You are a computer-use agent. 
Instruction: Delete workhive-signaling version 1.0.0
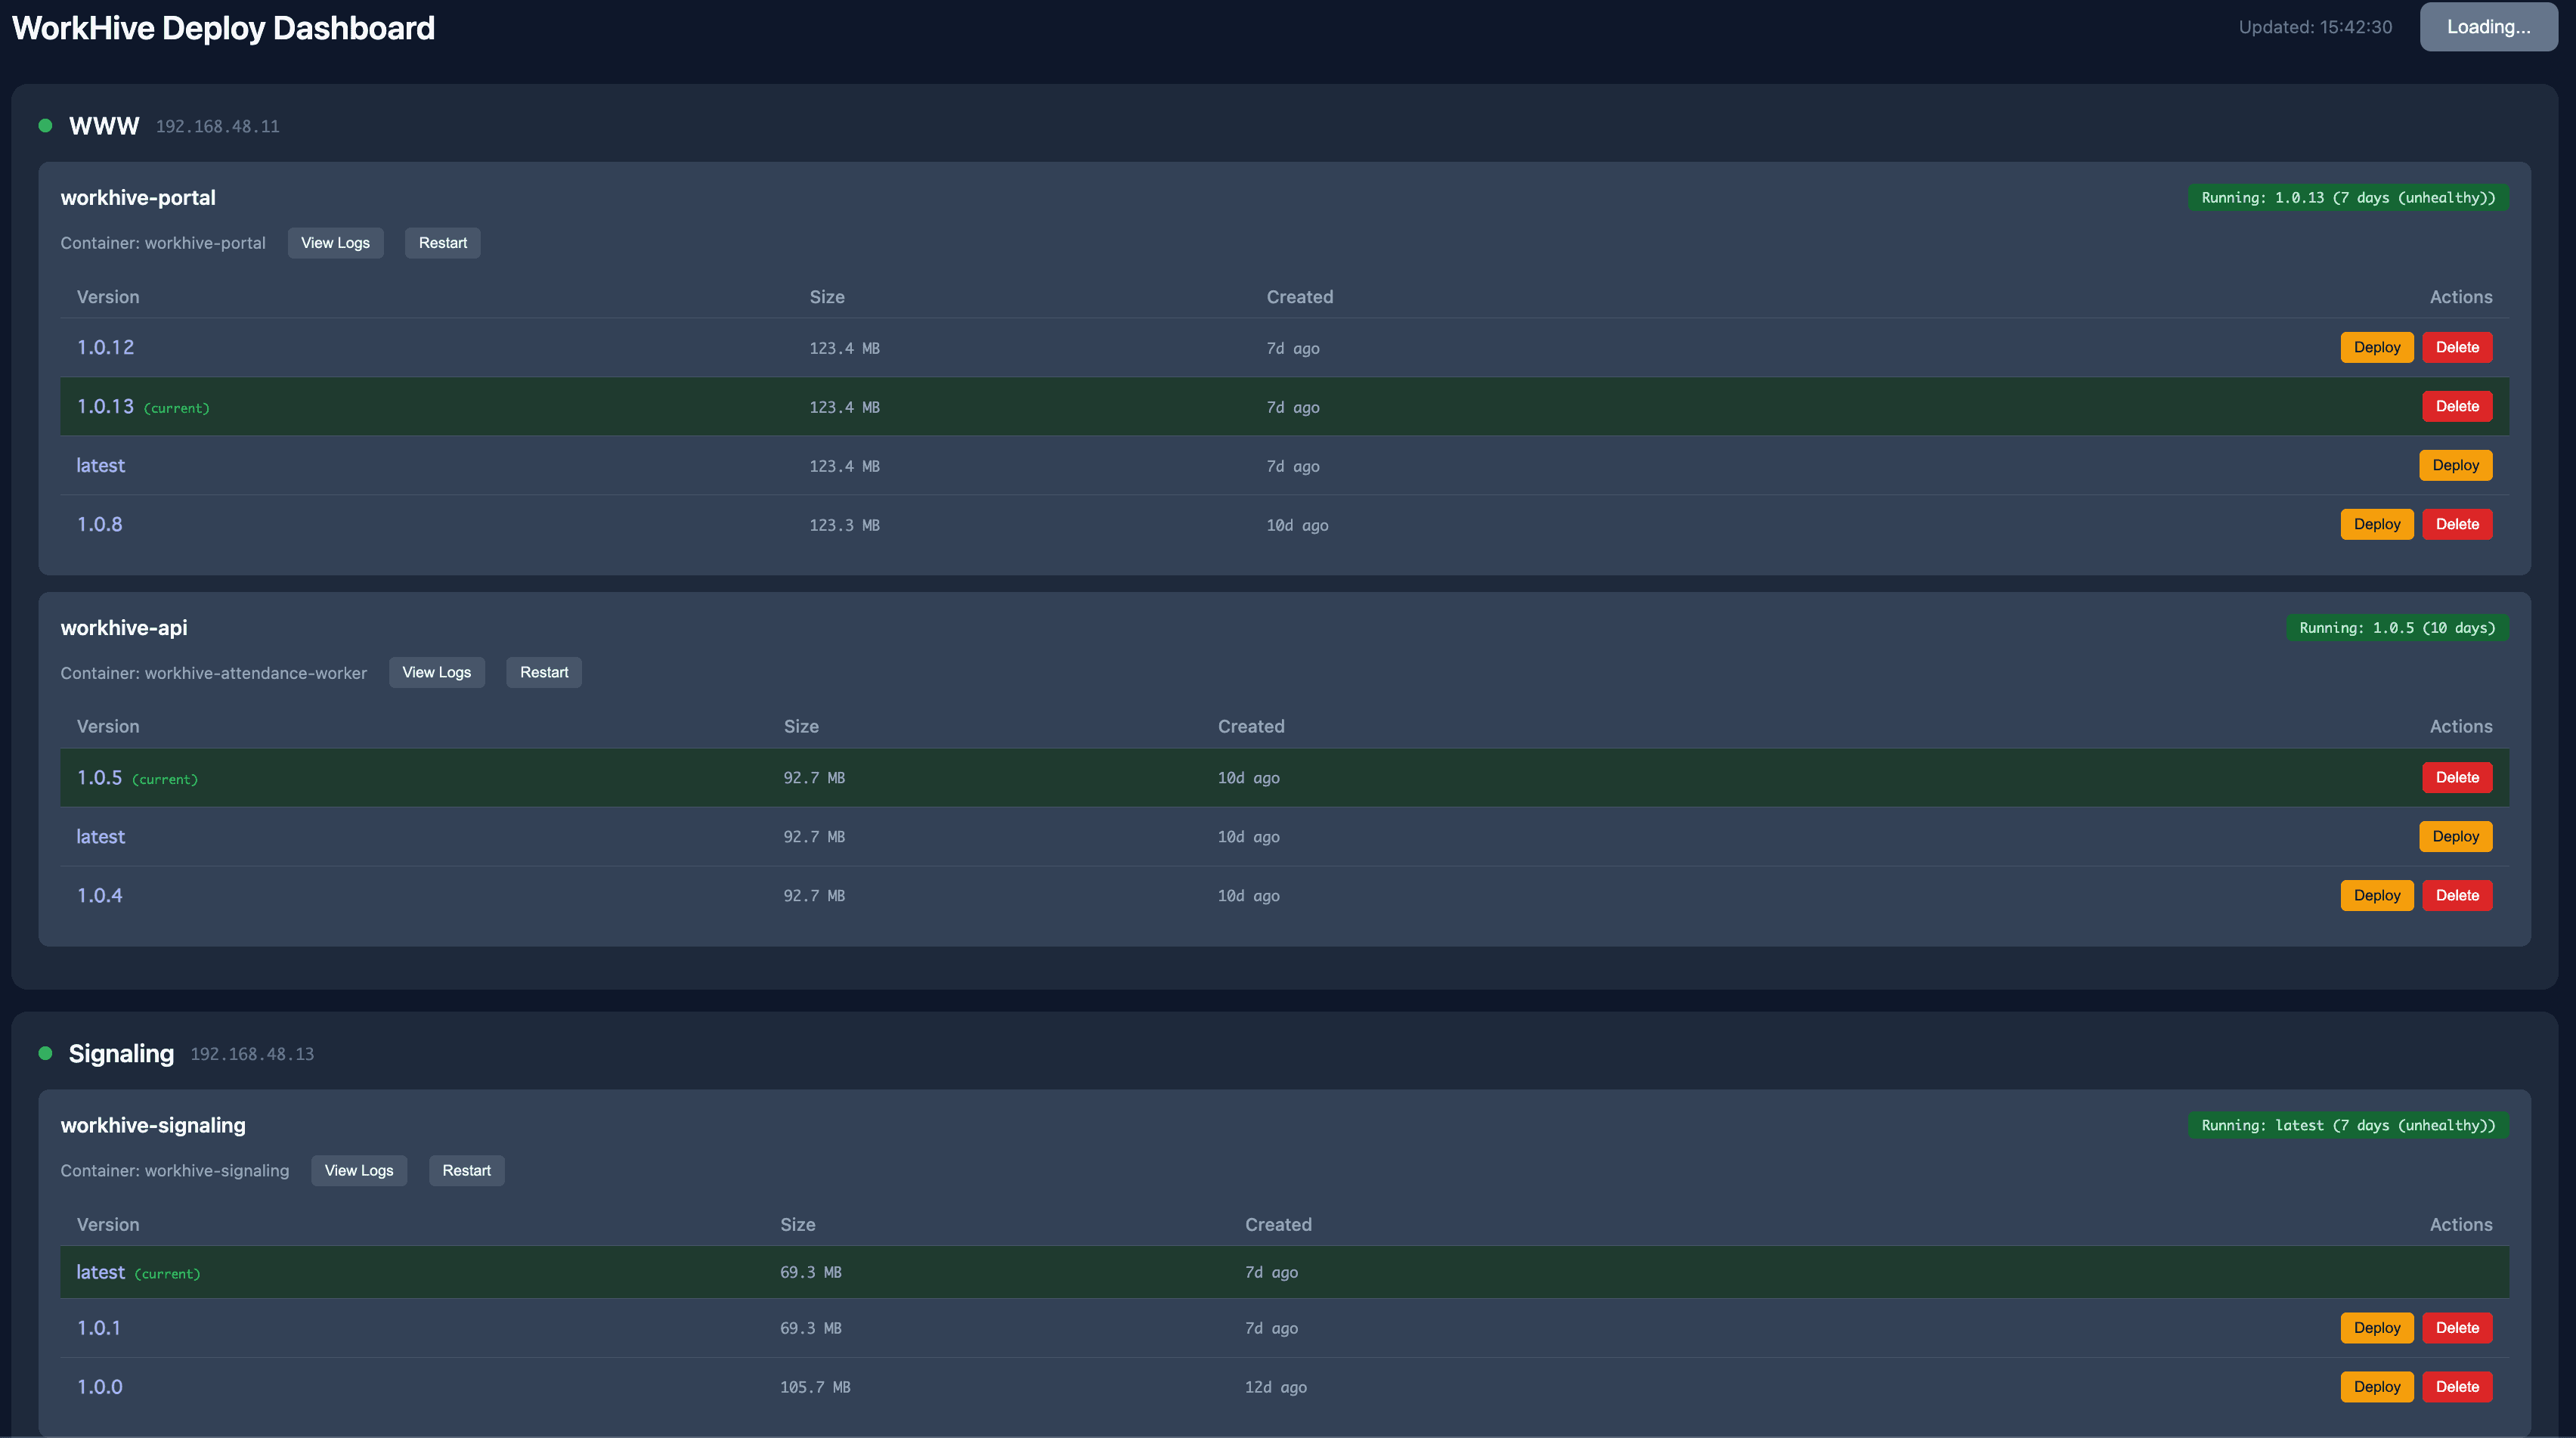[2456, 1386]
